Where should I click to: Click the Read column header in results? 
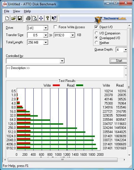click(x=120, y=86)
